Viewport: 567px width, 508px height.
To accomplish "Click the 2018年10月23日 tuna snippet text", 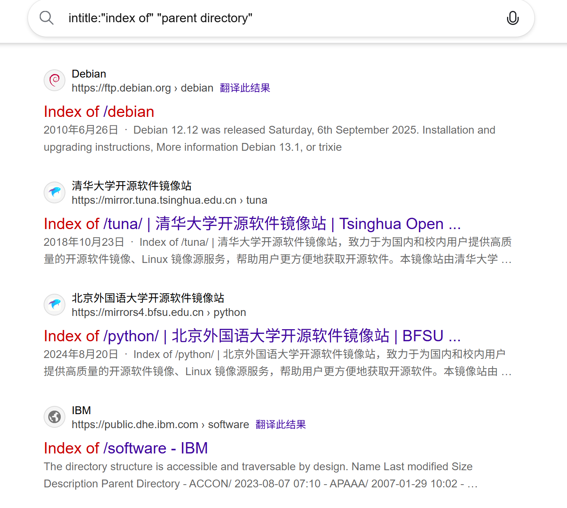I will [278, 251].
